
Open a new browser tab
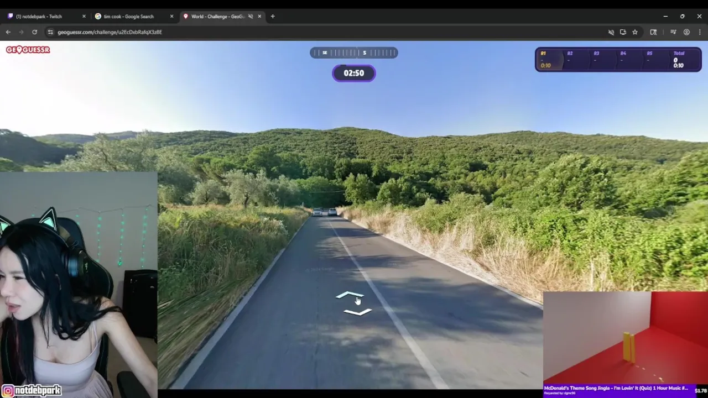tap(273, 17)
